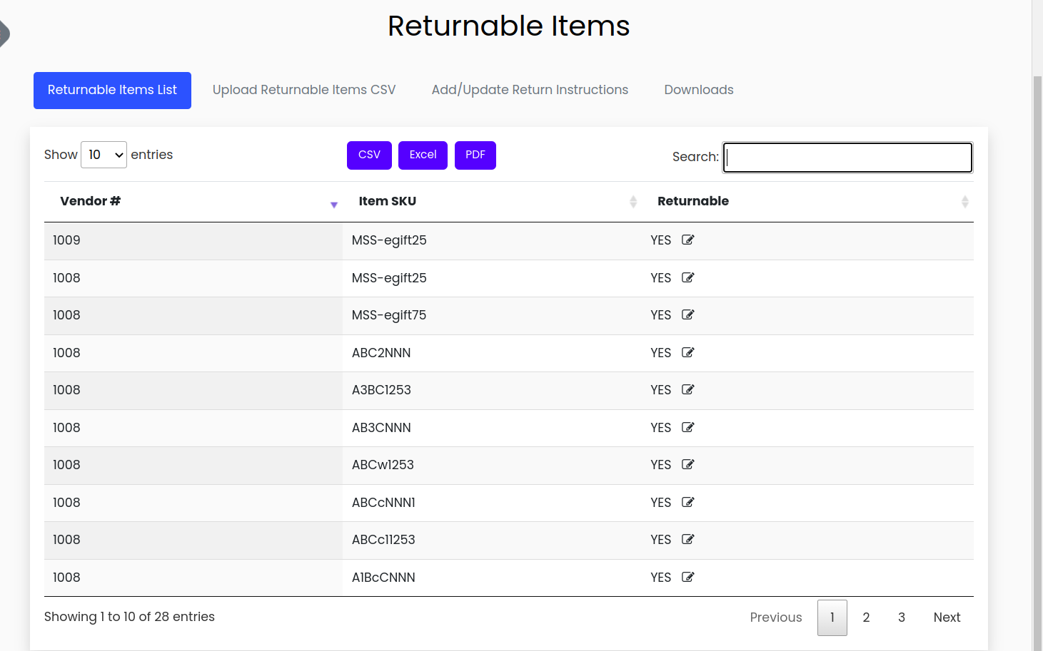Switch to the Upload Returnable Items CSV tab
Screen dimensions: 1043x651
[x=304, y=90]
